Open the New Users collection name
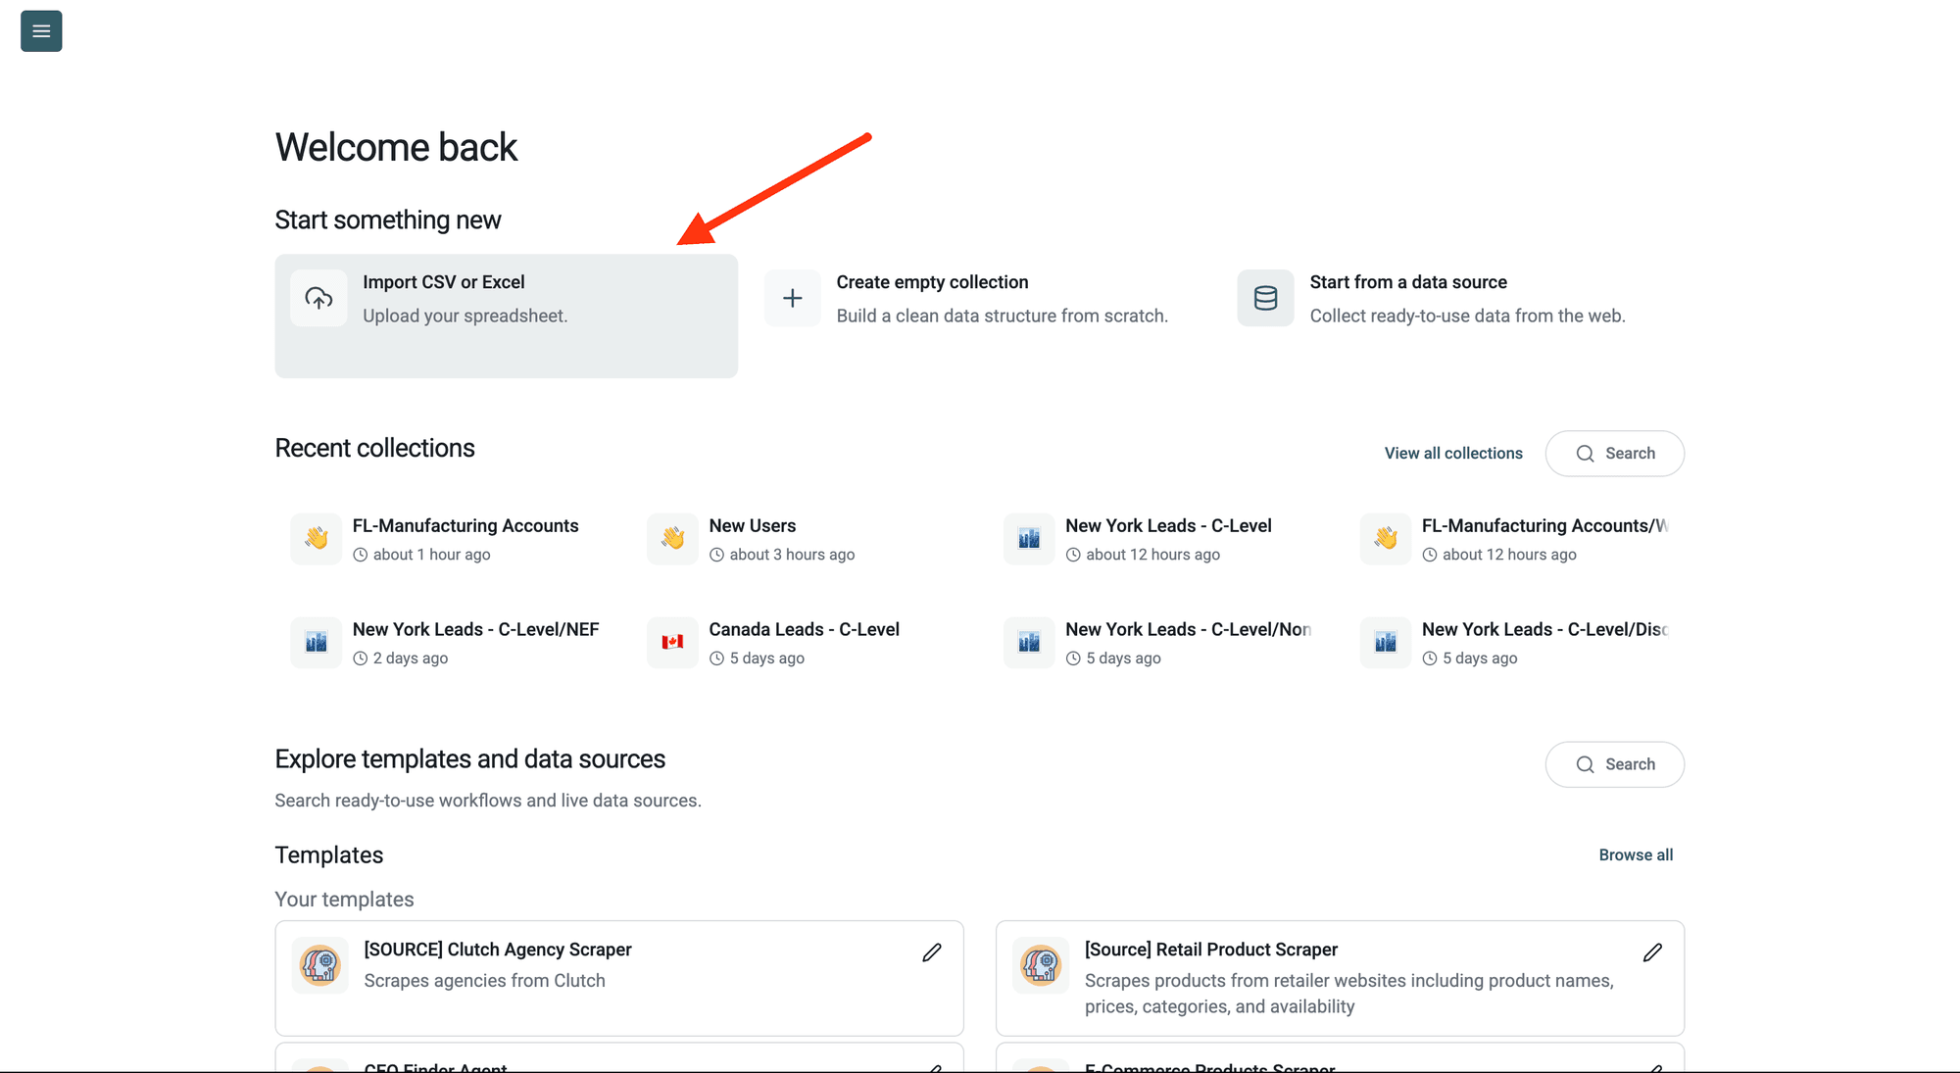The width and height of the screenshot is (1960, 1073). 753,526
